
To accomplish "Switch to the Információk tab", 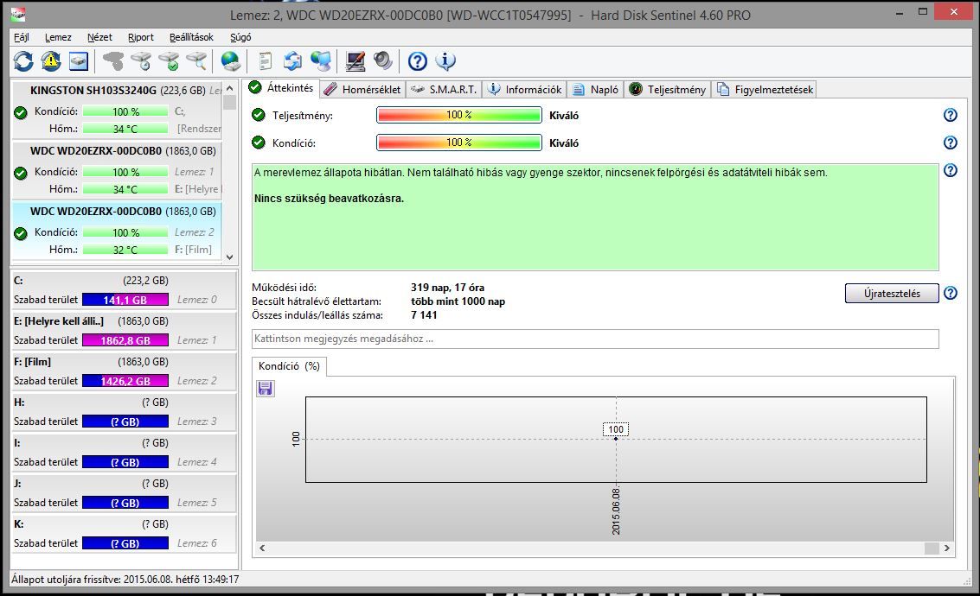I will [x=524, y=89].
